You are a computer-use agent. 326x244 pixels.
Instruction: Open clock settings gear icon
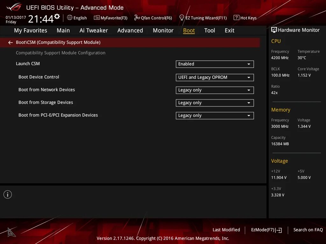57,17
